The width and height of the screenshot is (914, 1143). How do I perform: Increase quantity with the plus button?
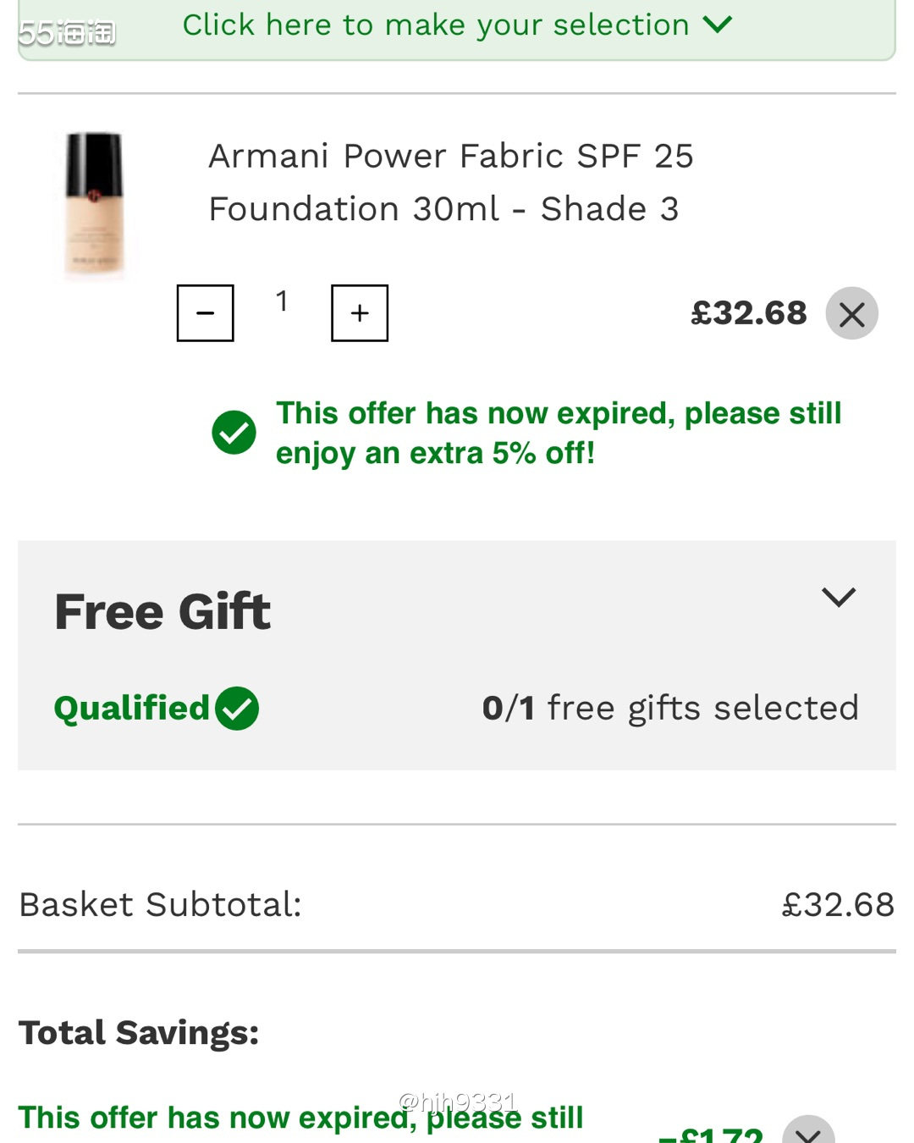360,313
